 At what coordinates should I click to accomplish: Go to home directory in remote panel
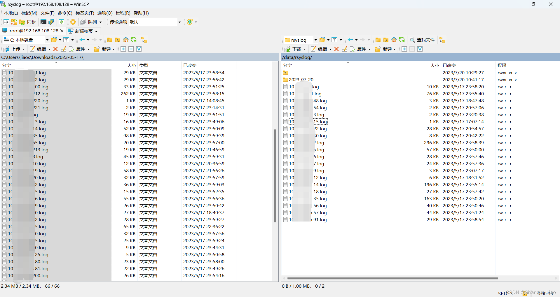pyautogui.click(x=394, y=40)
